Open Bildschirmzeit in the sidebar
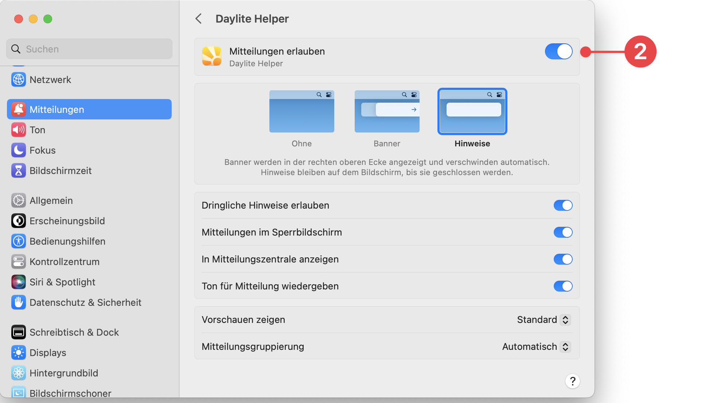 click(89, 171)
